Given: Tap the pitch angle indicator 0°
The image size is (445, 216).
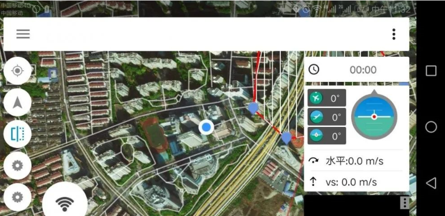Looking at the screenshot, I should (327, 117).
